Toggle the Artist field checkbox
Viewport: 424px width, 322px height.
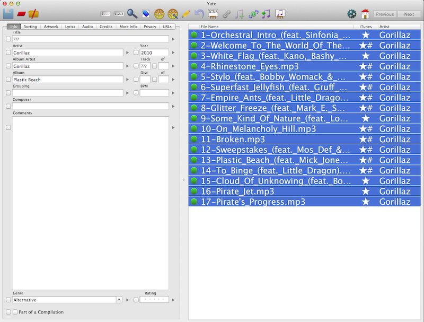8,53
